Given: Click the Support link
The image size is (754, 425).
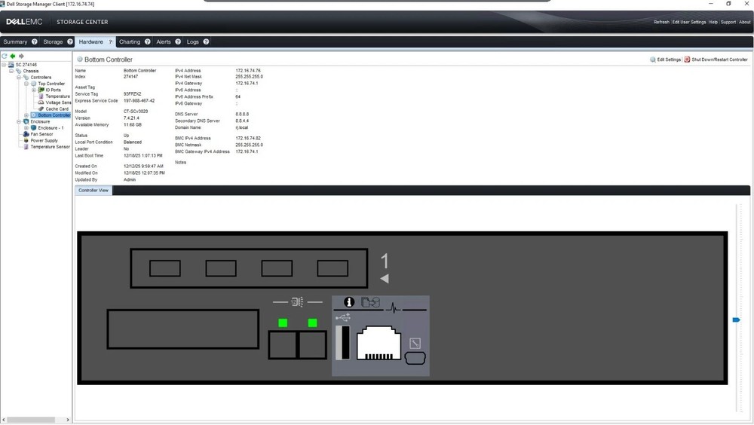Looking at the screenshot, I should tap(728, 22).
